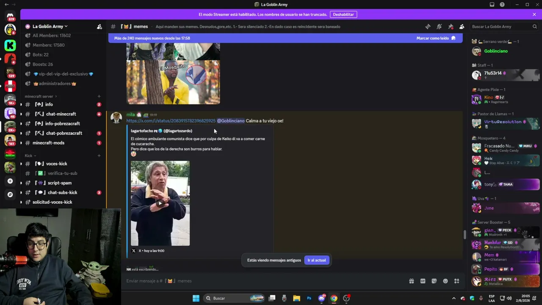Open the Discover servers compass icon
Image resolution: width=542 pixels, height=305 pixels.
[10, 194]
